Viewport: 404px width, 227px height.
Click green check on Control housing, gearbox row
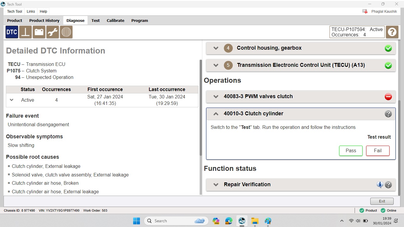[x=388, y=48]
